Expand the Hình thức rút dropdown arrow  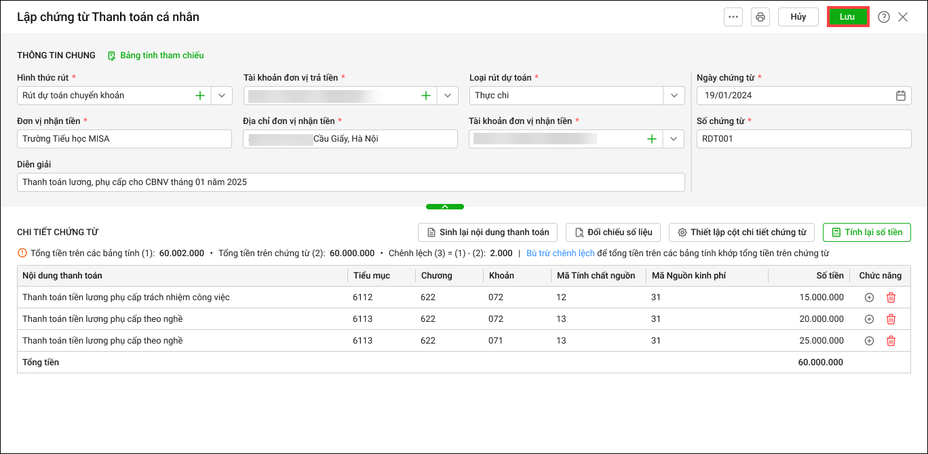coord(222,96)
